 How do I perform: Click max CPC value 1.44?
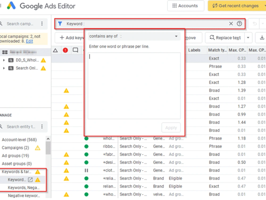tap(242, 122)
